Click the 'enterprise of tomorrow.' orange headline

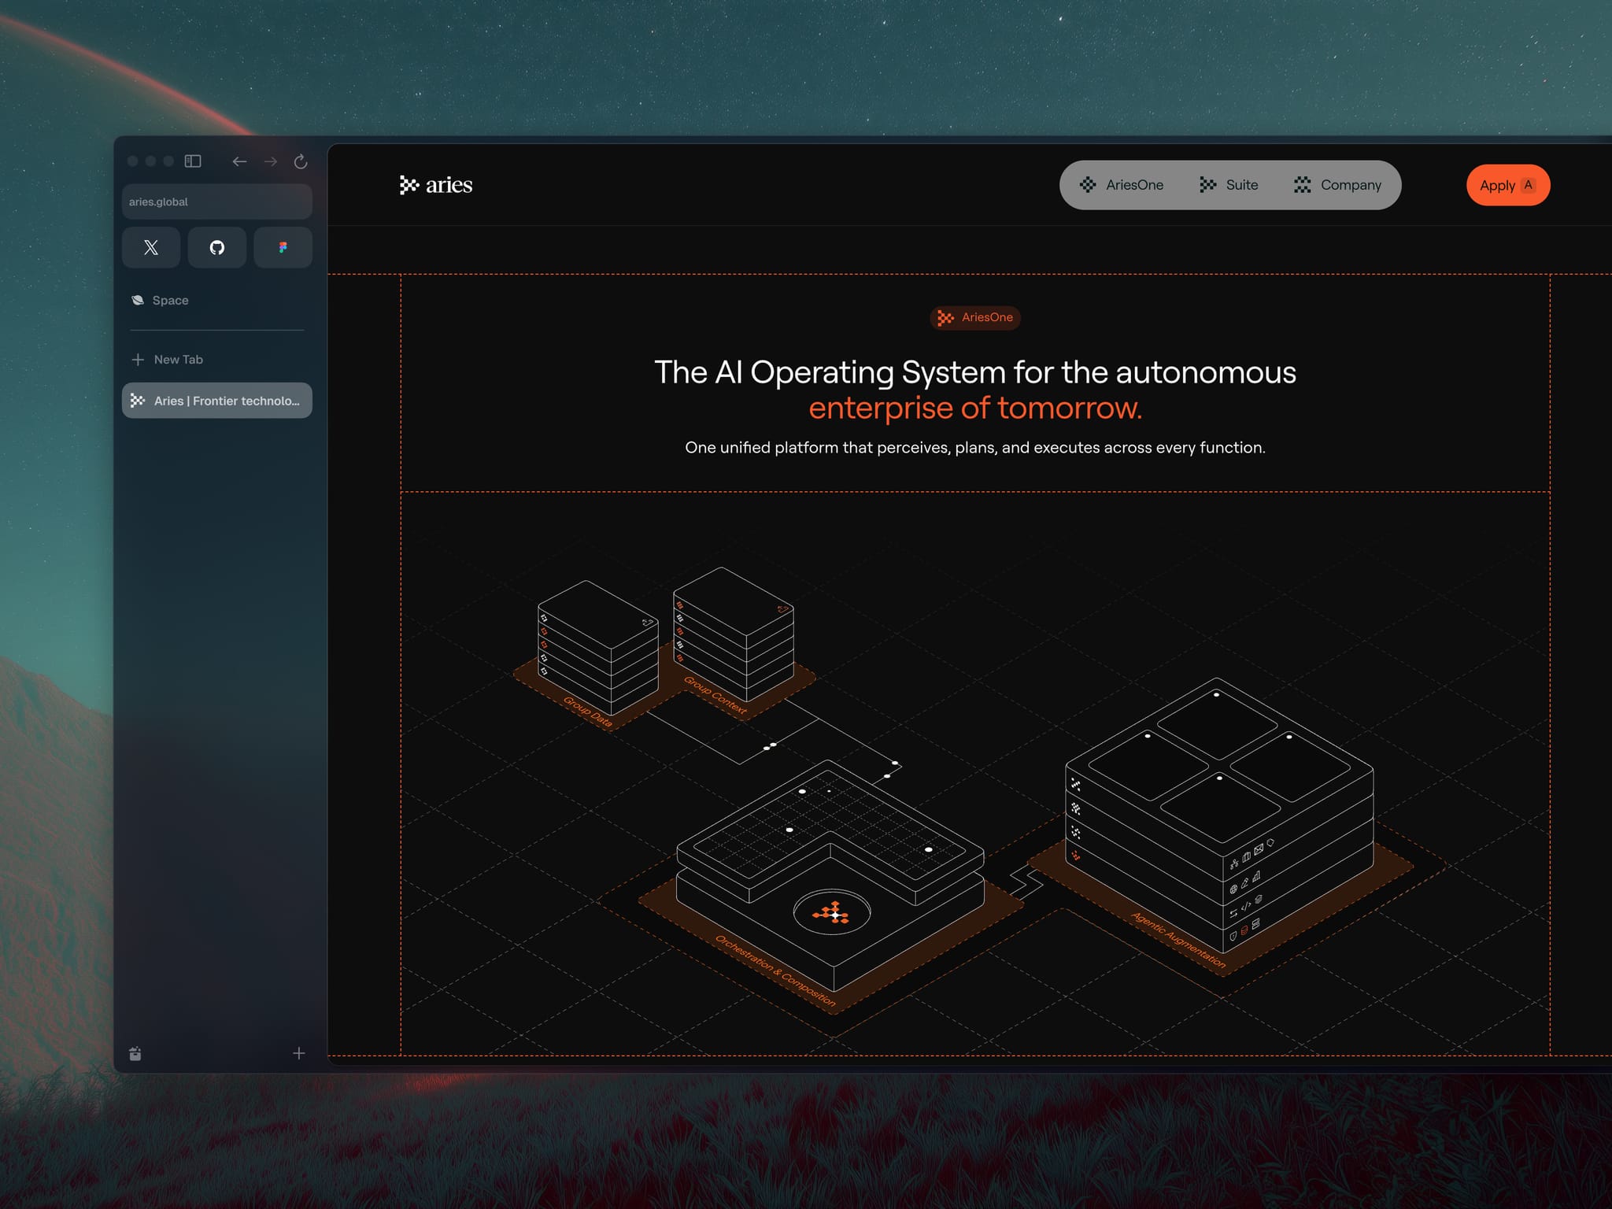click(x=975, y=408)
